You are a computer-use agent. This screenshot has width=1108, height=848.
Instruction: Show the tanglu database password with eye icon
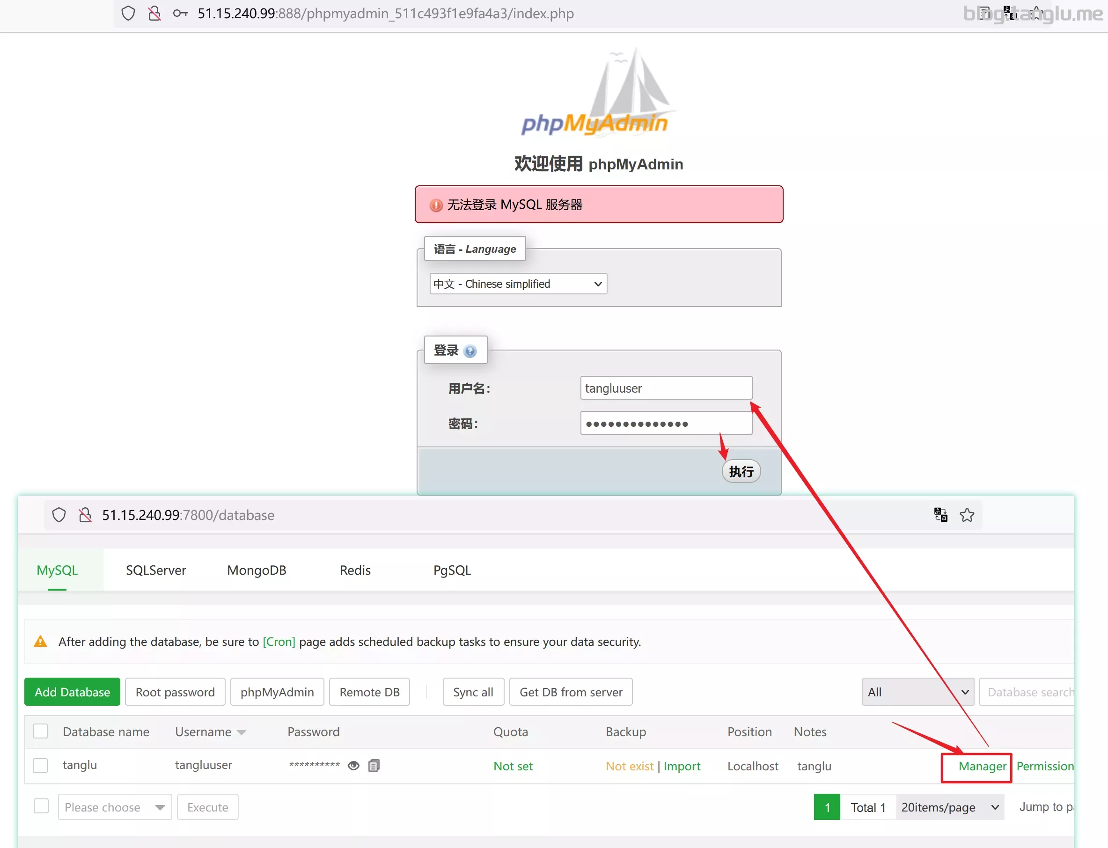(353, 766)
